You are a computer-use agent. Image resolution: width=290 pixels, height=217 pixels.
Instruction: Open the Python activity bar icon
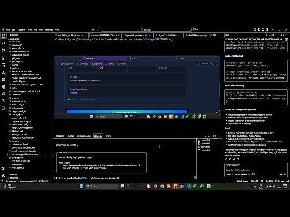point(4,87)
